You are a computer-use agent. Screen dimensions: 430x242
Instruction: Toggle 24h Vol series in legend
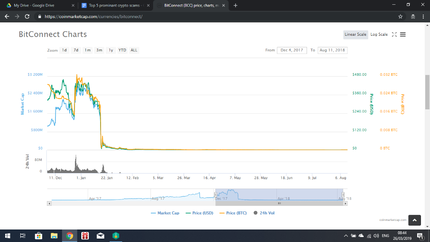[x=264, y=213]
